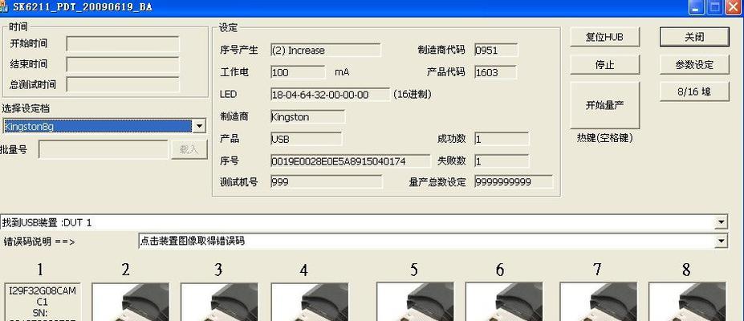Click the 结束时间 field
The width and height of the screenshot is (744, 321).
[123, 64]
